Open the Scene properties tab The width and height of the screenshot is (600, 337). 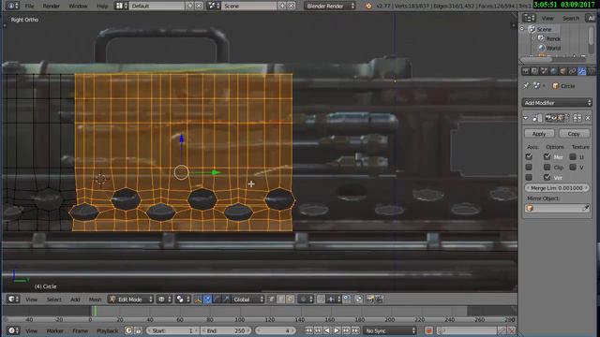(x=544, y=71)
